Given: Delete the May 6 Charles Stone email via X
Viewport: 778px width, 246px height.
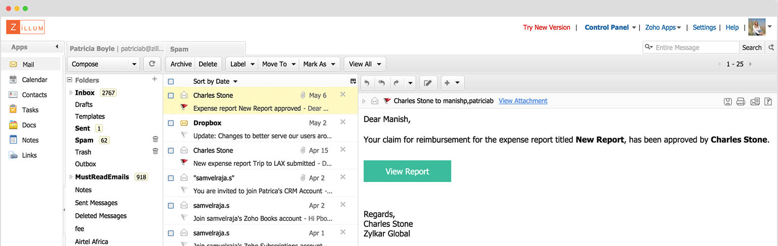Looking at the screenshot, I should [343, 94].
